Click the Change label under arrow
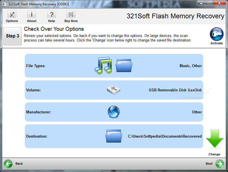228x172 pixels. (214, 155)
